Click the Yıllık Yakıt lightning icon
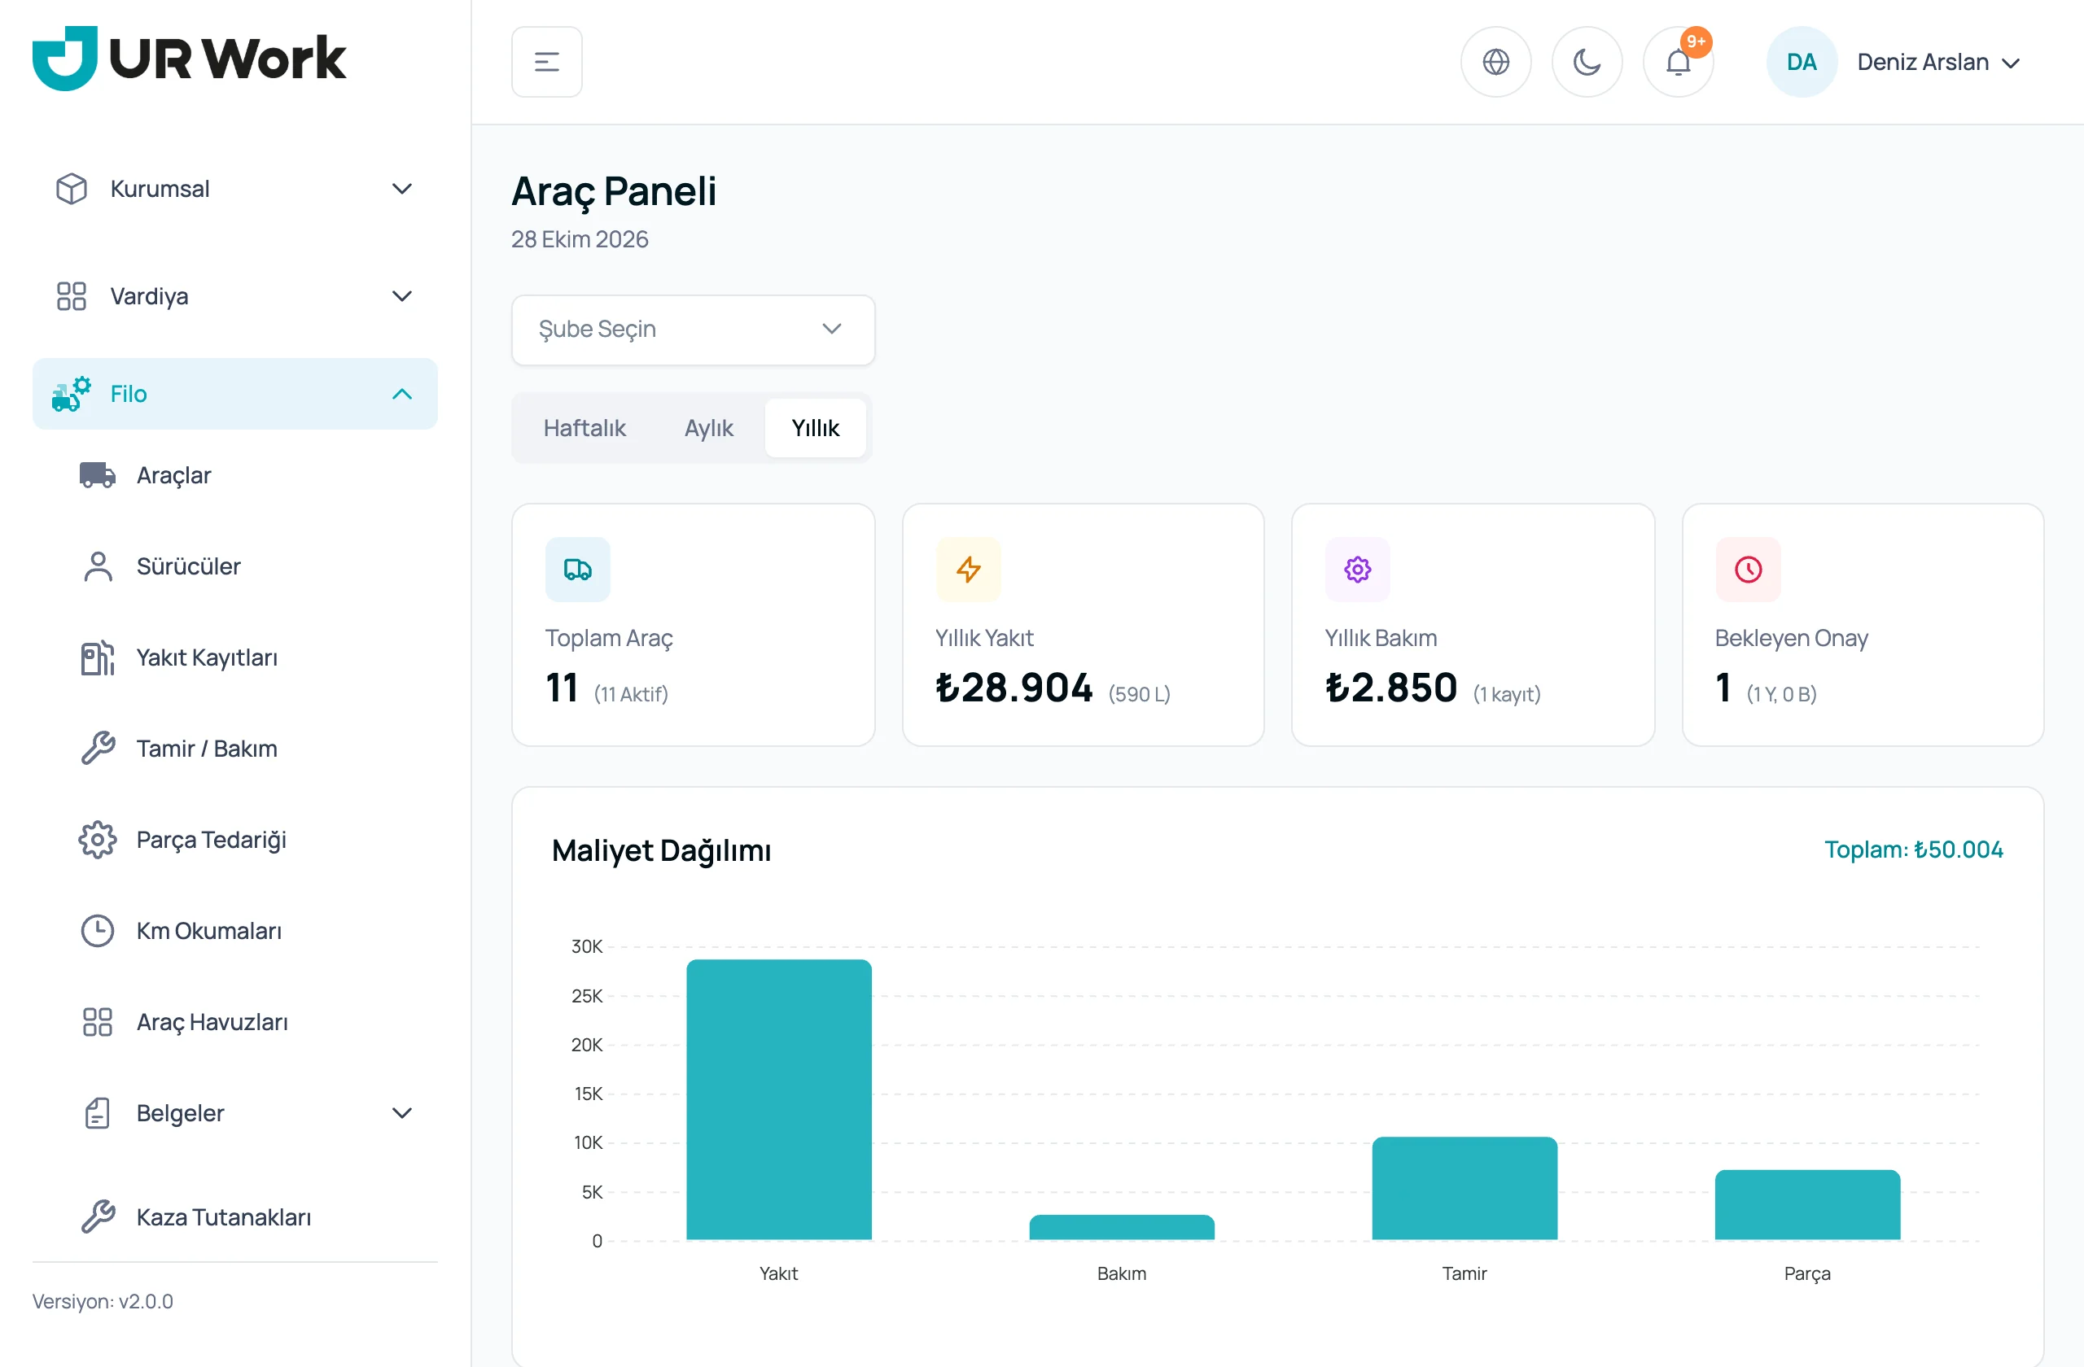Viewport: 2084px width, 1367px height. (x=968, y=570)
